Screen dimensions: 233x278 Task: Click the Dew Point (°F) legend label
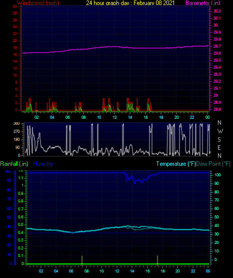213,164
